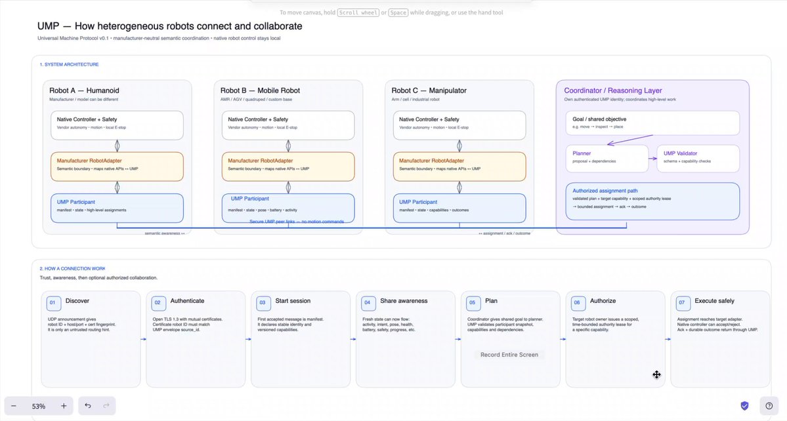Click the Planner box in Coordinator
The width and height of the screenshot is (787, 421).
pyautogui.click(x=607, y=159)
